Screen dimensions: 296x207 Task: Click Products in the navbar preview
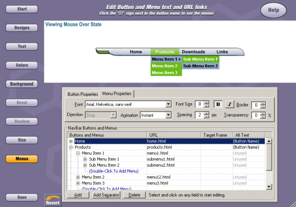coord(164,52)
